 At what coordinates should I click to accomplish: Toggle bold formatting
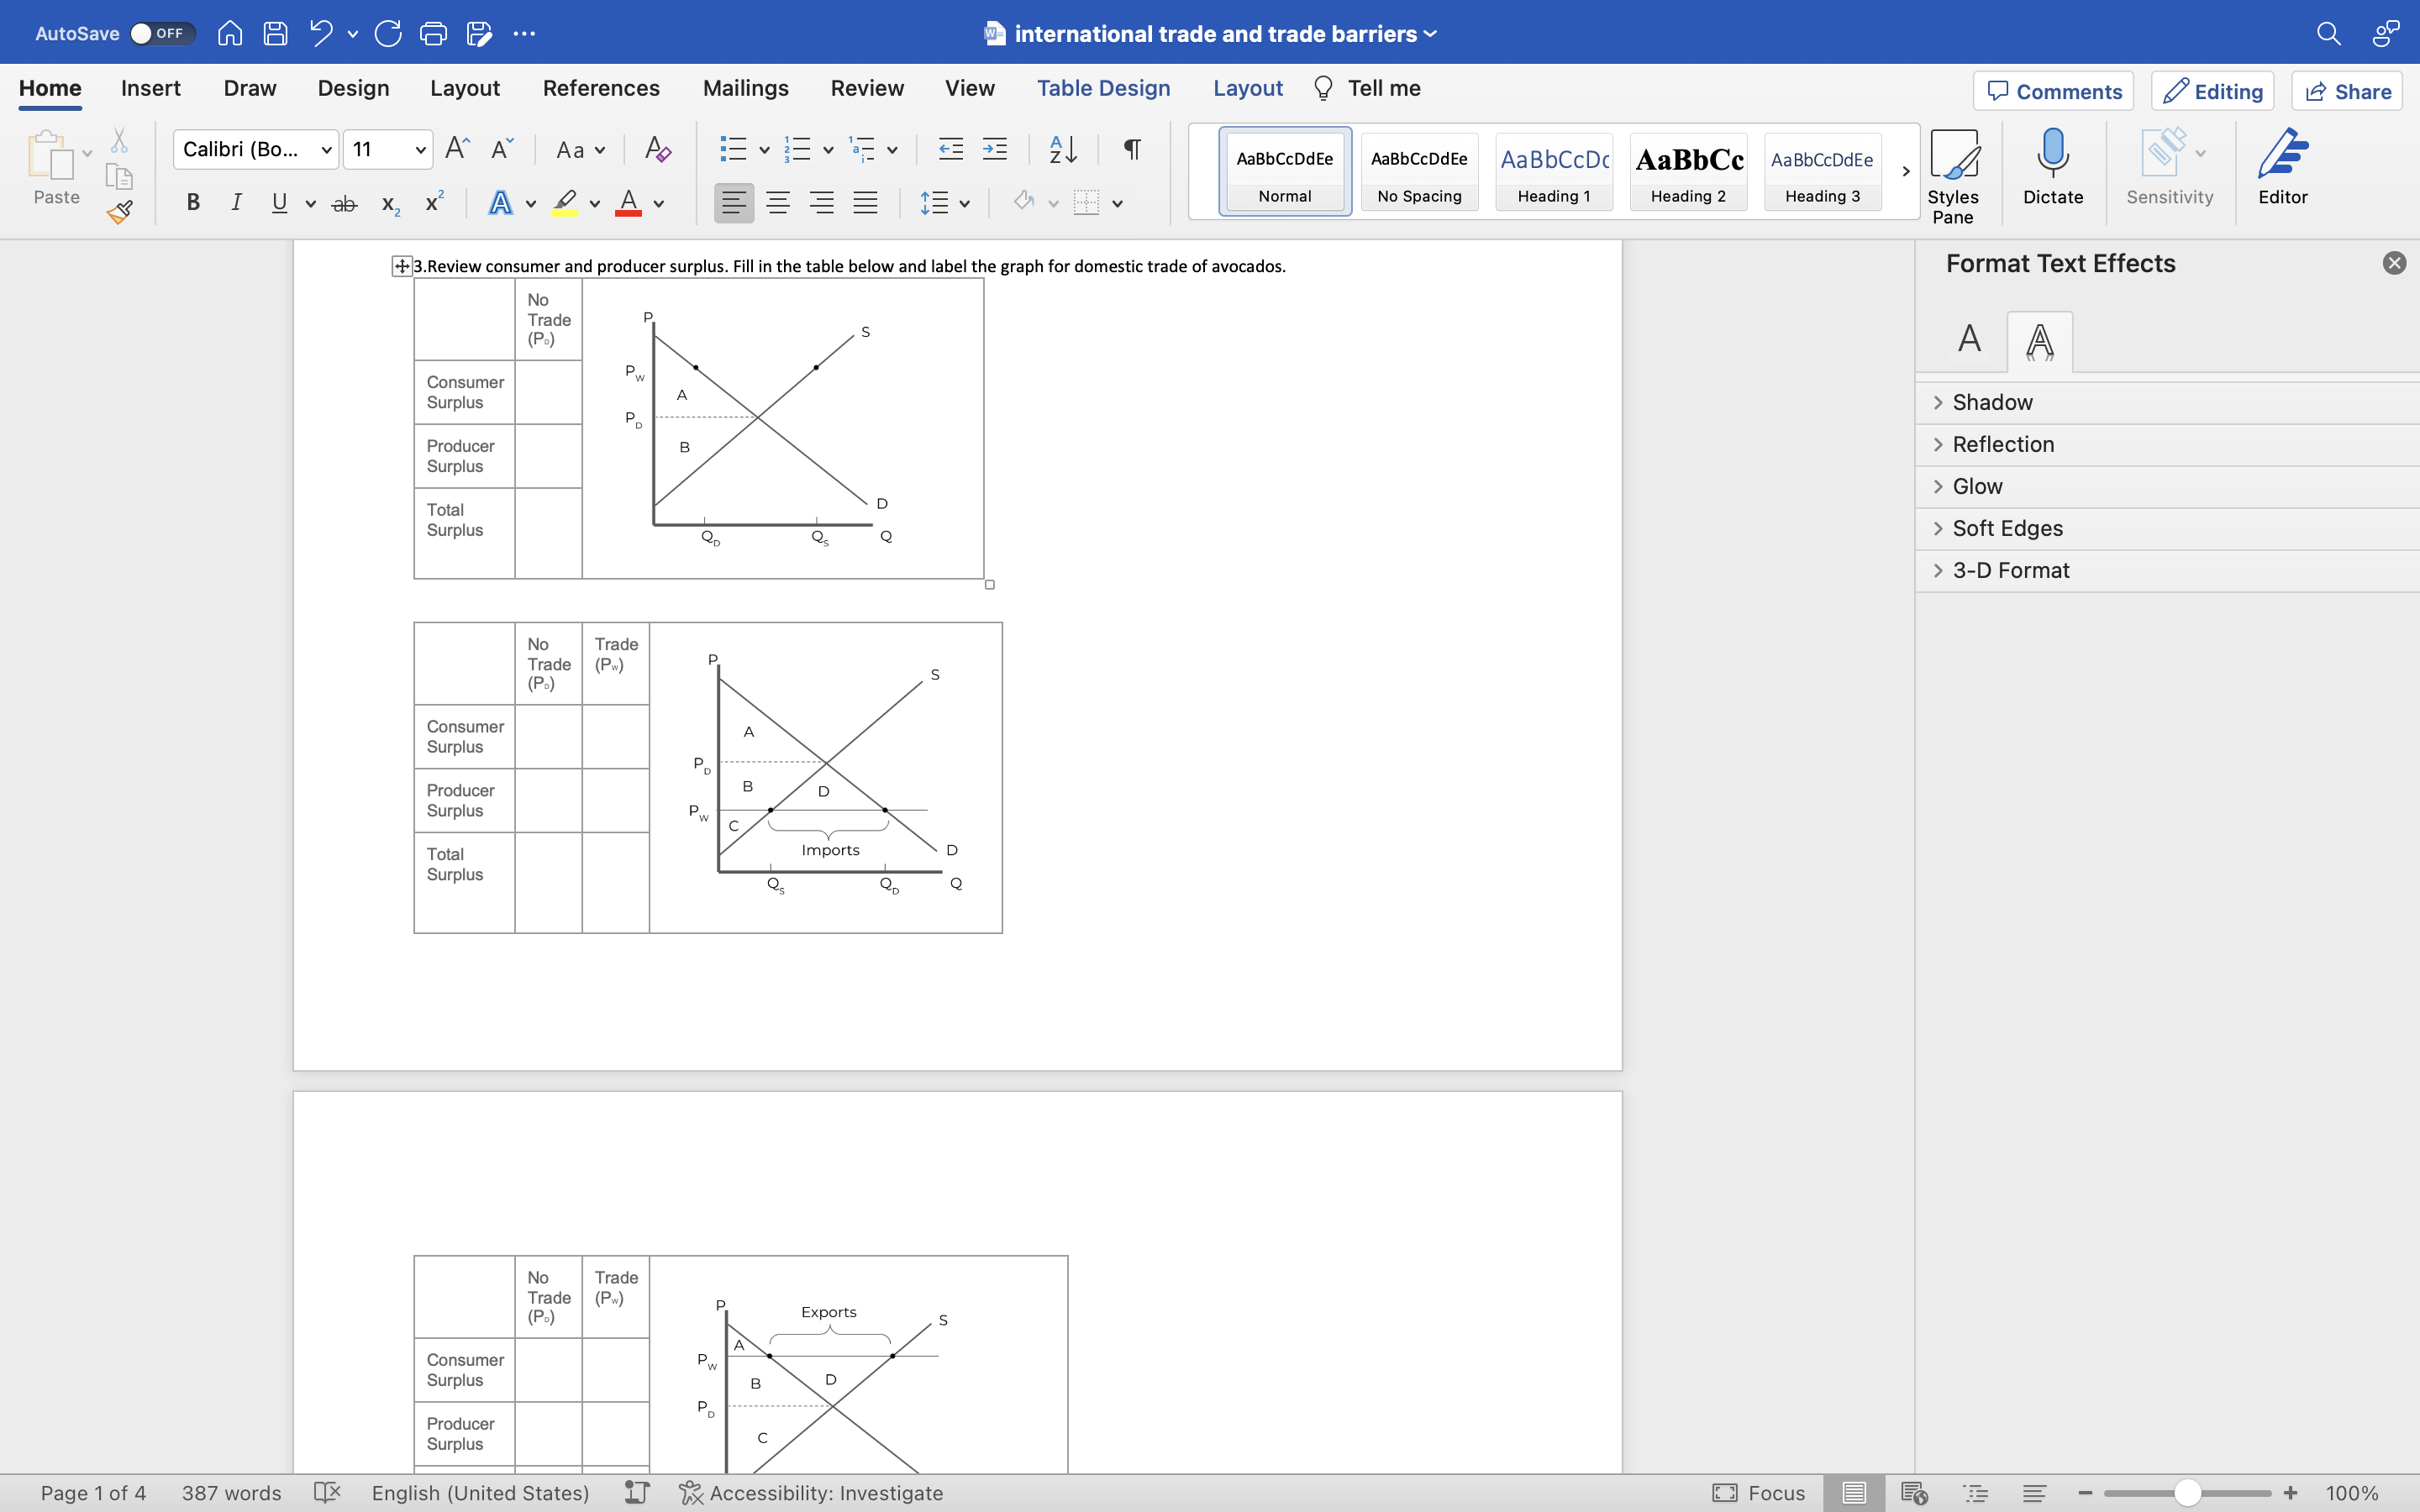[x=193, y=203]
